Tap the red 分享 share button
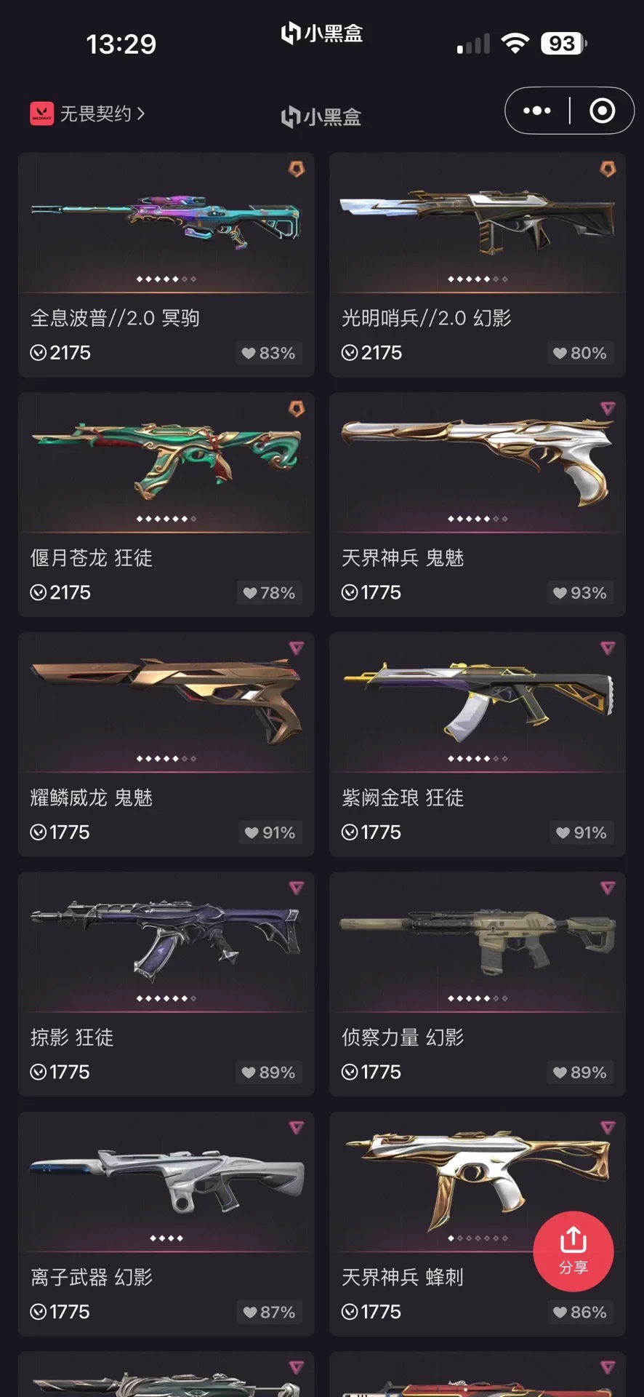The image size is (644, 1397). coord(573,1251)
